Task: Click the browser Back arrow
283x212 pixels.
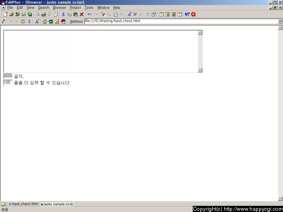Action: [11, 22]
